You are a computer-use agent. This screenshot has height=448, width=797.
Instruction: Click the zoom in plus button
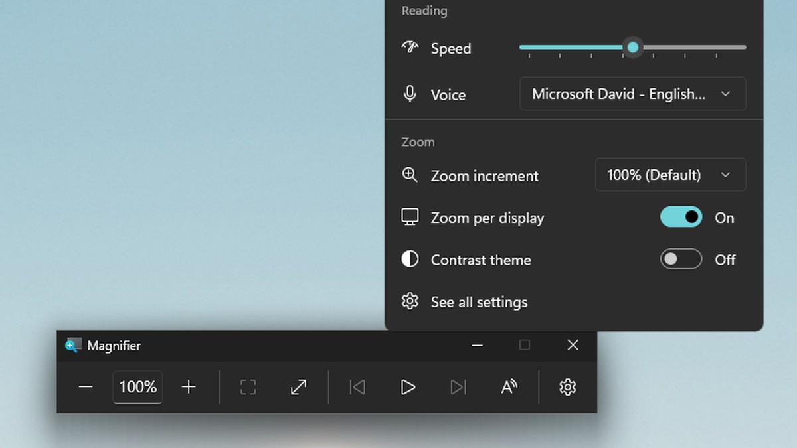click(189, 387)
